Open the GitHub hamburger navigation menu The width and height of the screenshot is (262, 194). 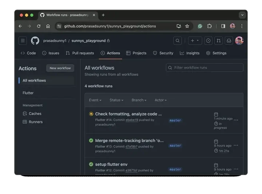coord(23,41)
